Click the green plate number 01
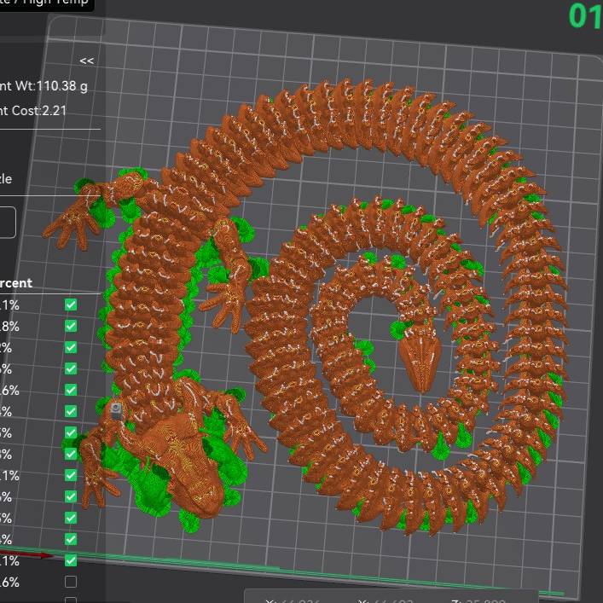This screenshot has height=603, width=603. [x=584, y=17]
